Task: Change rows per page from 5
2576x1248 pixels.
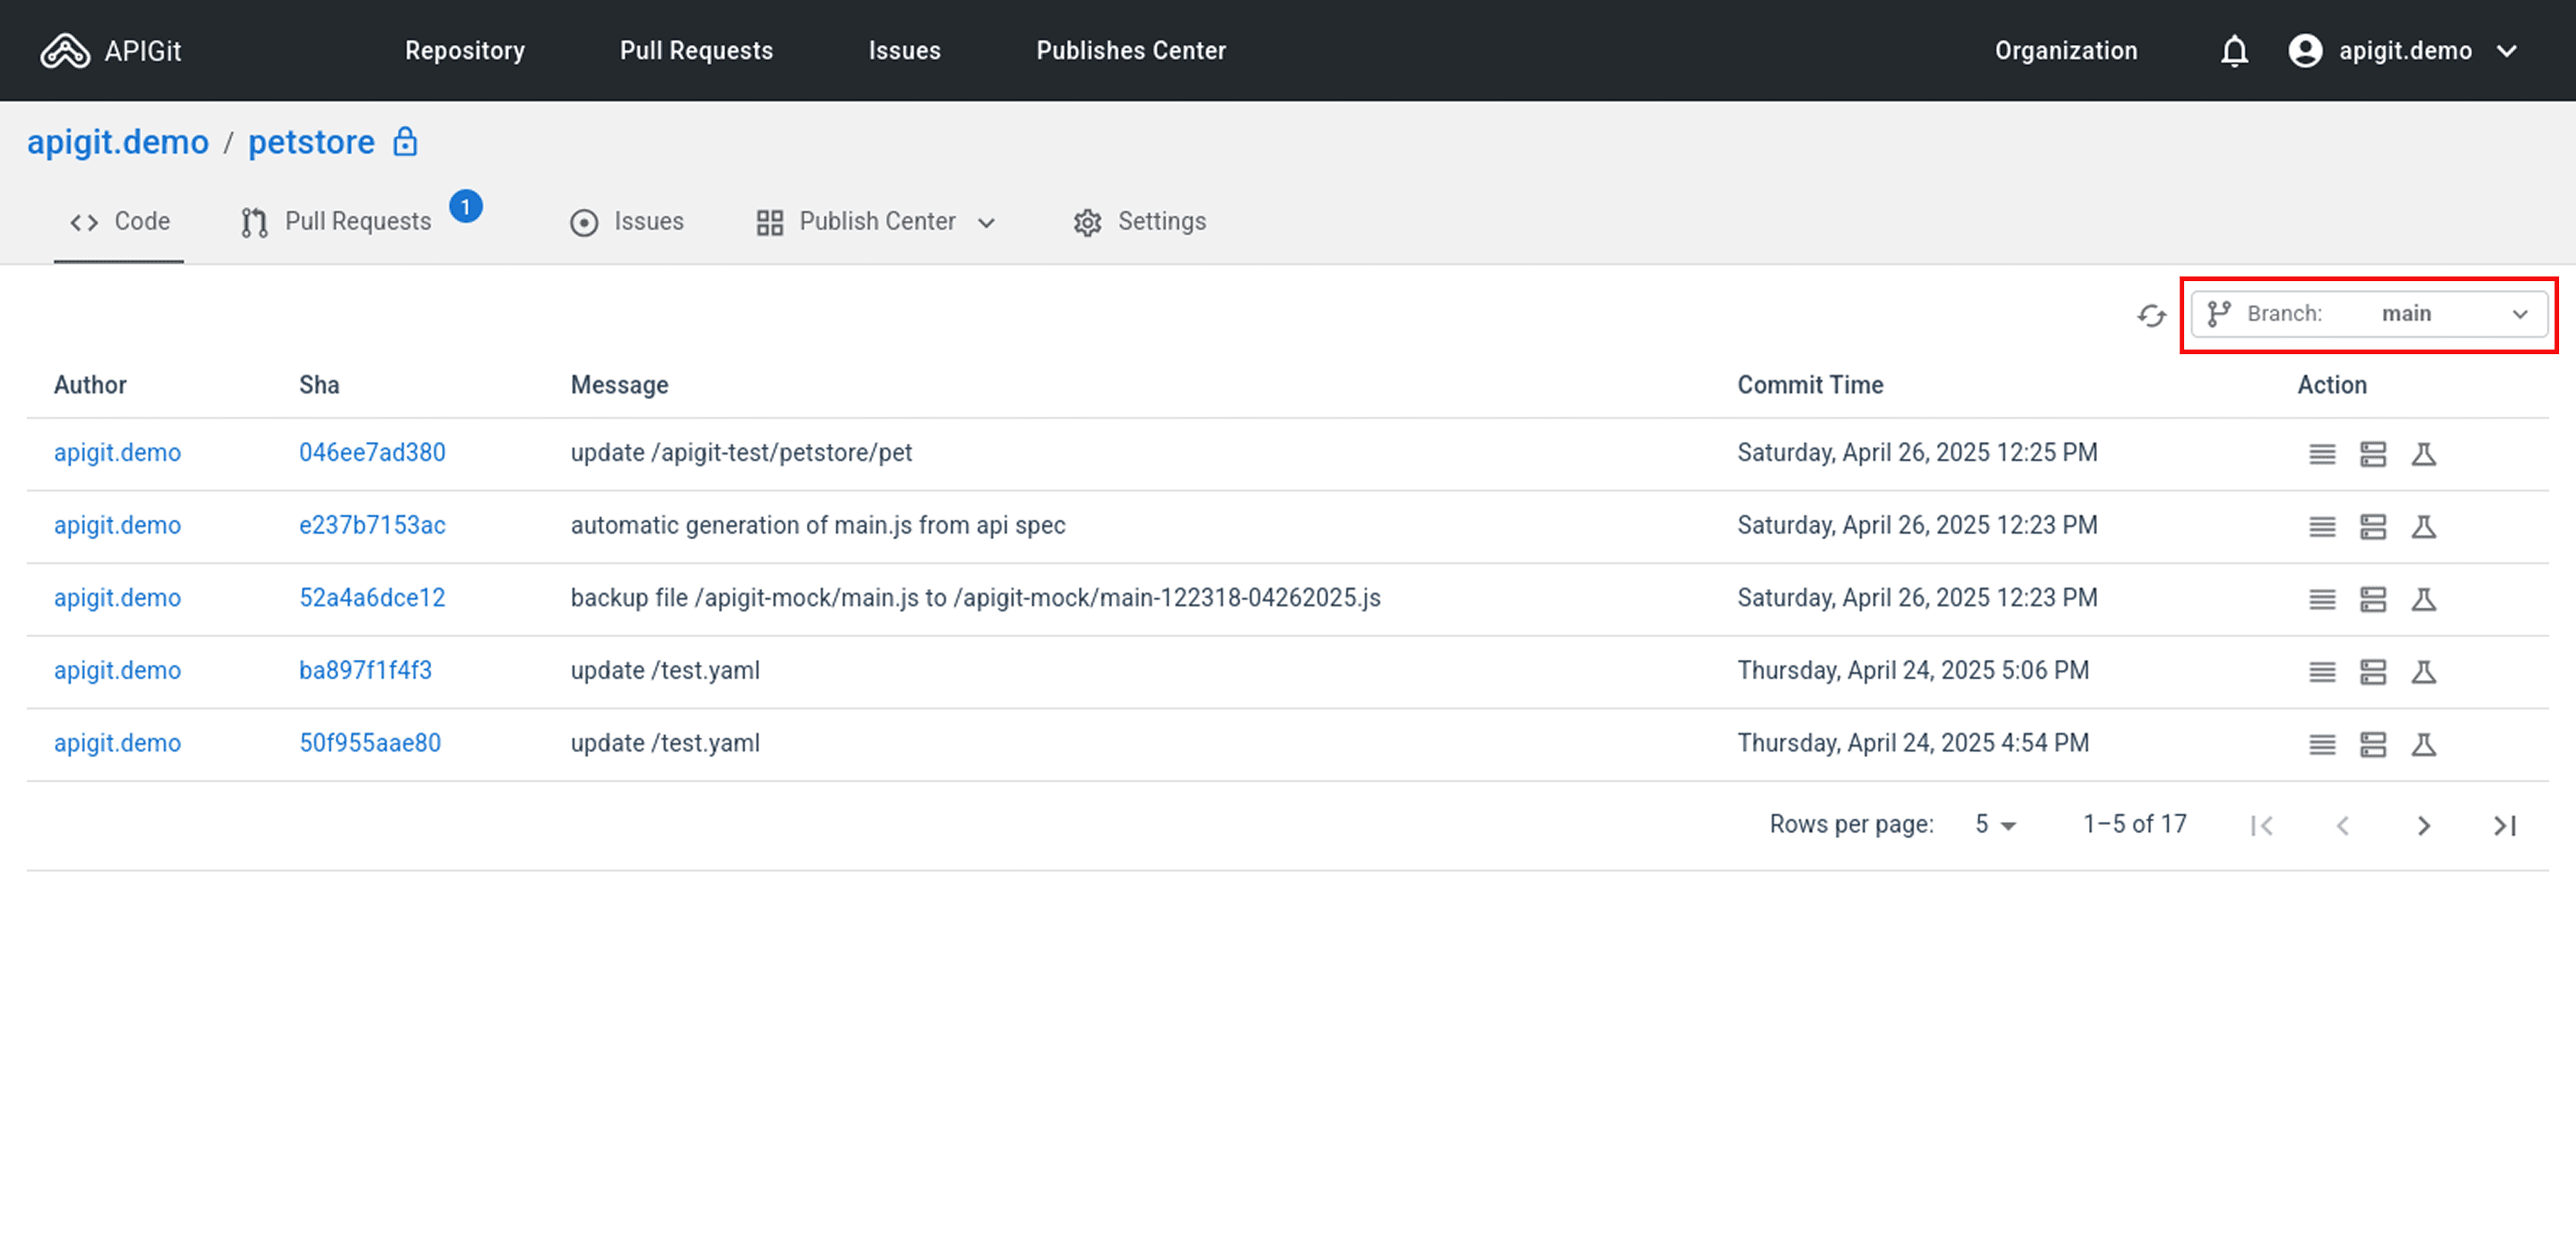Action: pyautogui.click(x=1995, y=825)
